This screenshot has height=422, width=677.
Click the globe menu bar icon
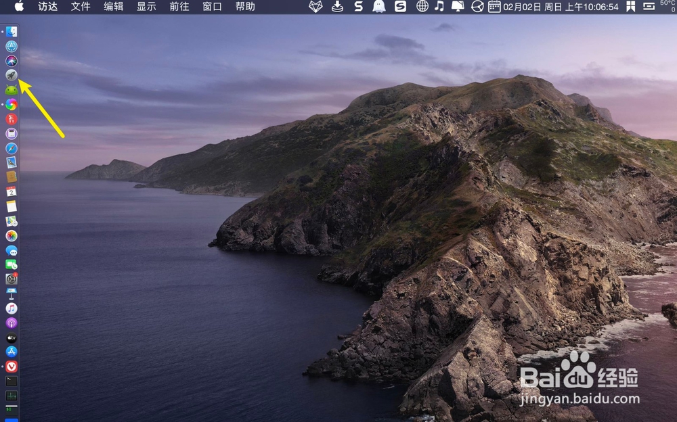point(422,7)
